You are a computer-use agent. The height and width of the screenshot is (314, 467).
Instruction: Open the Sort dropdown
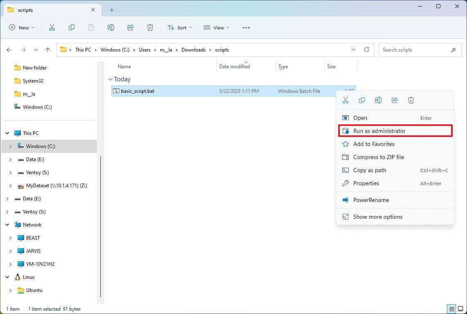coord(180,27)
